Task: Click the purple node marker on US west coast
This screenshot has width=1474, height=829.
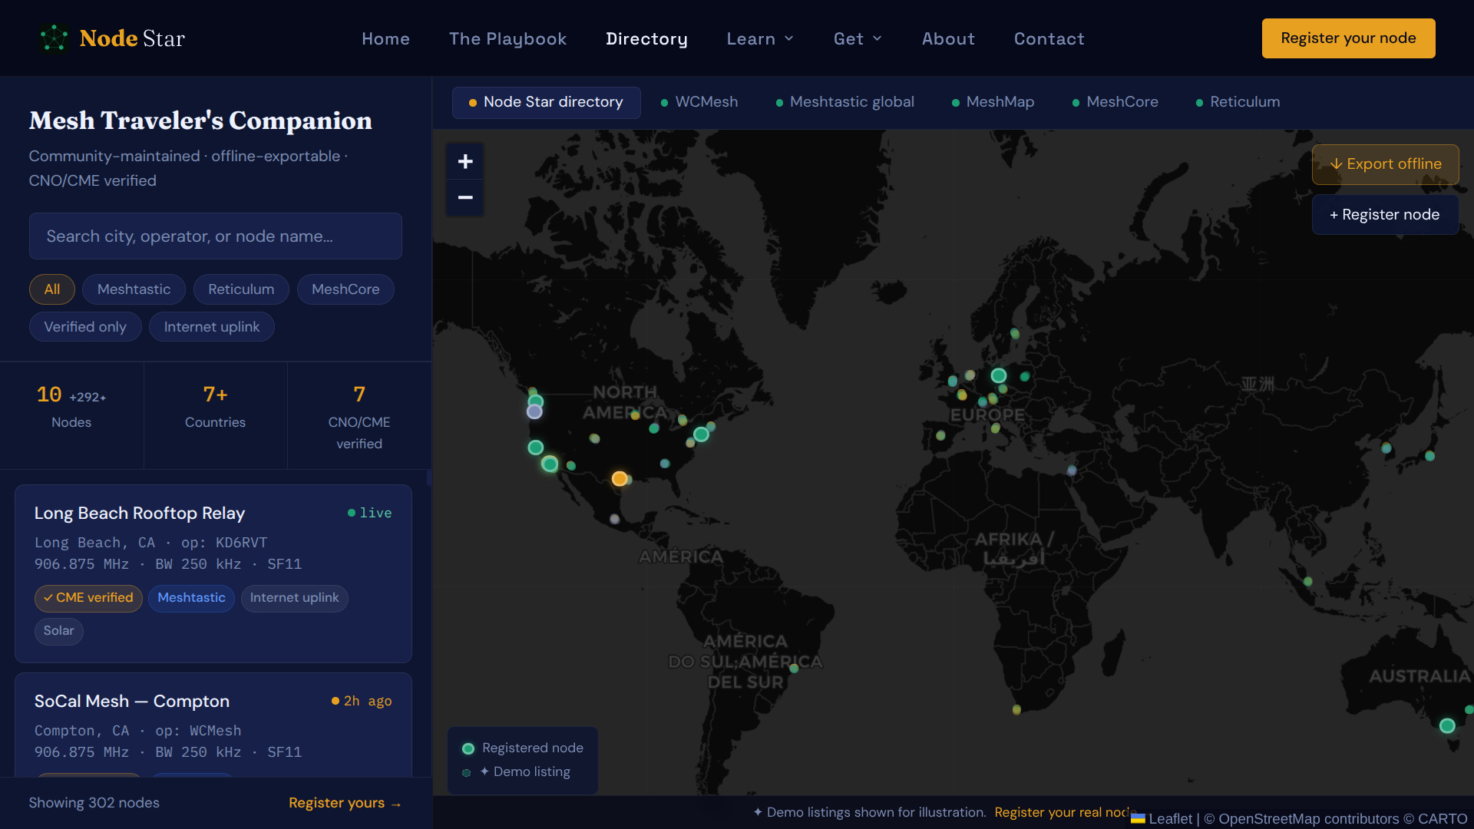Action: (534, 411)
